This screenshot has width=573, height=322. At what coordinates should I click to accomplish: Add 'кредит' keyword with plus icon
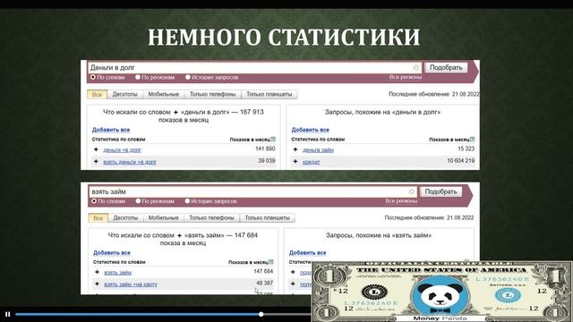click(x=295, y=161)
